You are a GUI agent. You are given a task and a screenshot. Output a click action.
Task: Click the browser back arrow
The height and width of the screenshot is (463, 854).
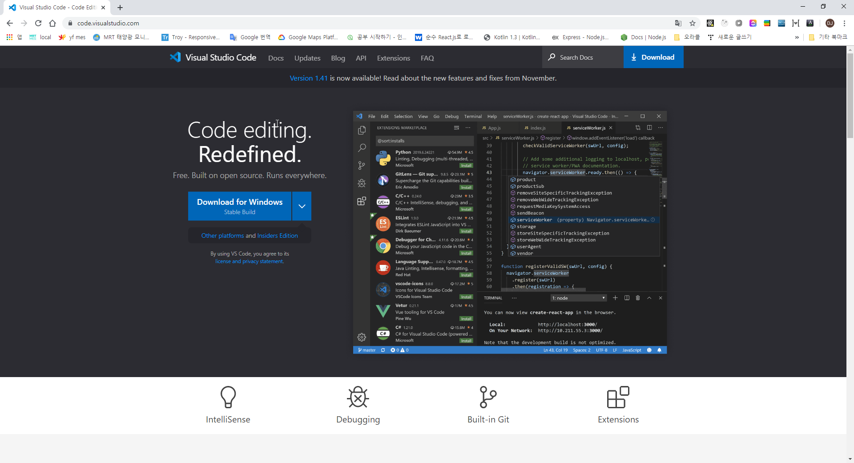click(x=10, y=23)
